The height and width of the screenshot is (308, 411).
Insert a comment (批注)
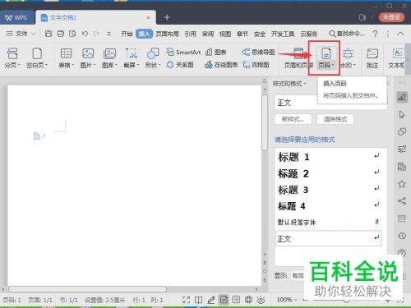(372, 57)
